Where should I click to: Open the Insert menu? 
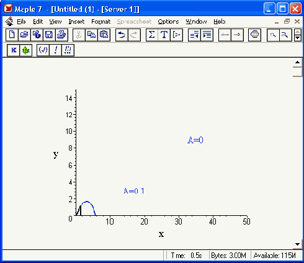pos(76,22)
